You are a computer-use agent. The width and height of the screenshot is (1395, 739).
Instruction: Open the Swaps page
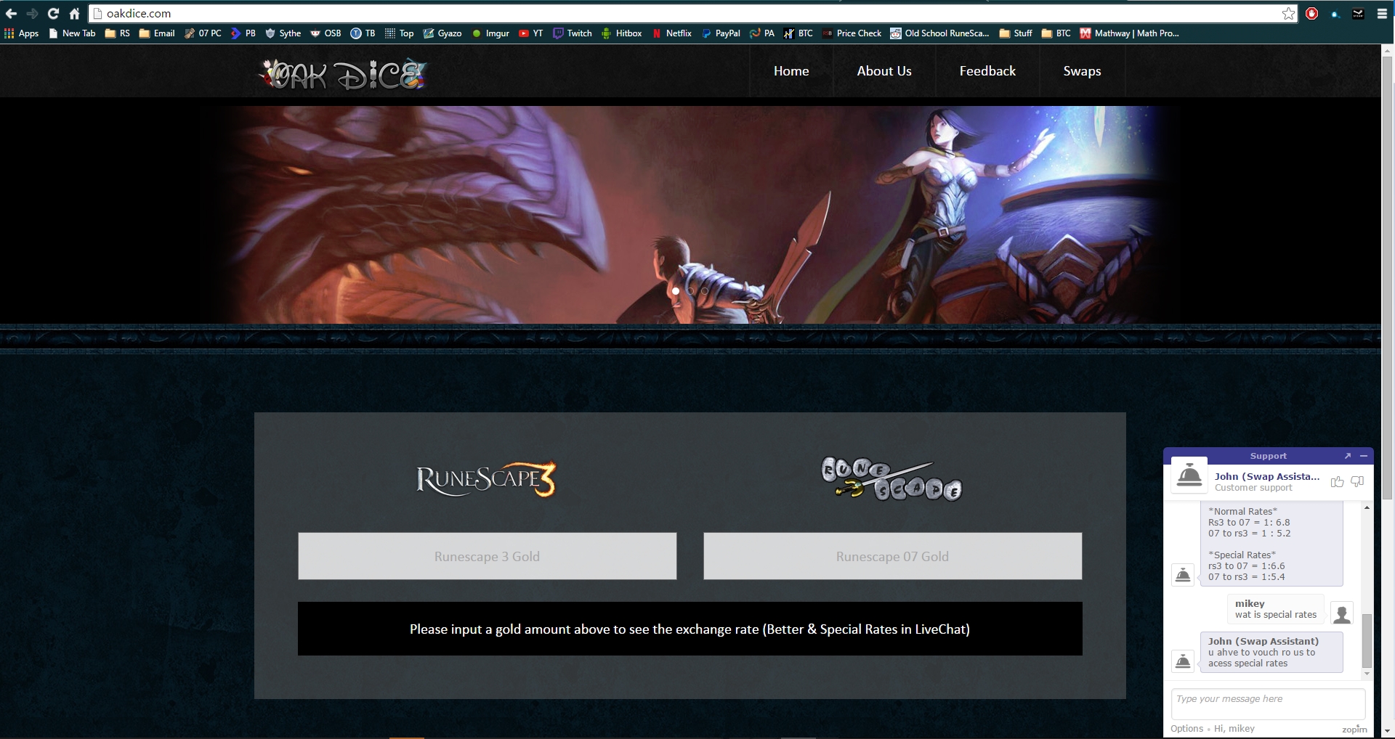click(x=1082, y=71)
